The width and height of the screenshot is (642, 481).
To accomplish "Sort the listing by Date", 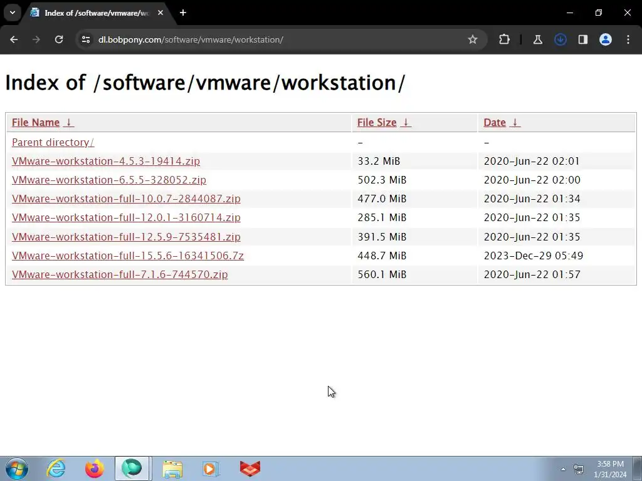I will 495,122.
